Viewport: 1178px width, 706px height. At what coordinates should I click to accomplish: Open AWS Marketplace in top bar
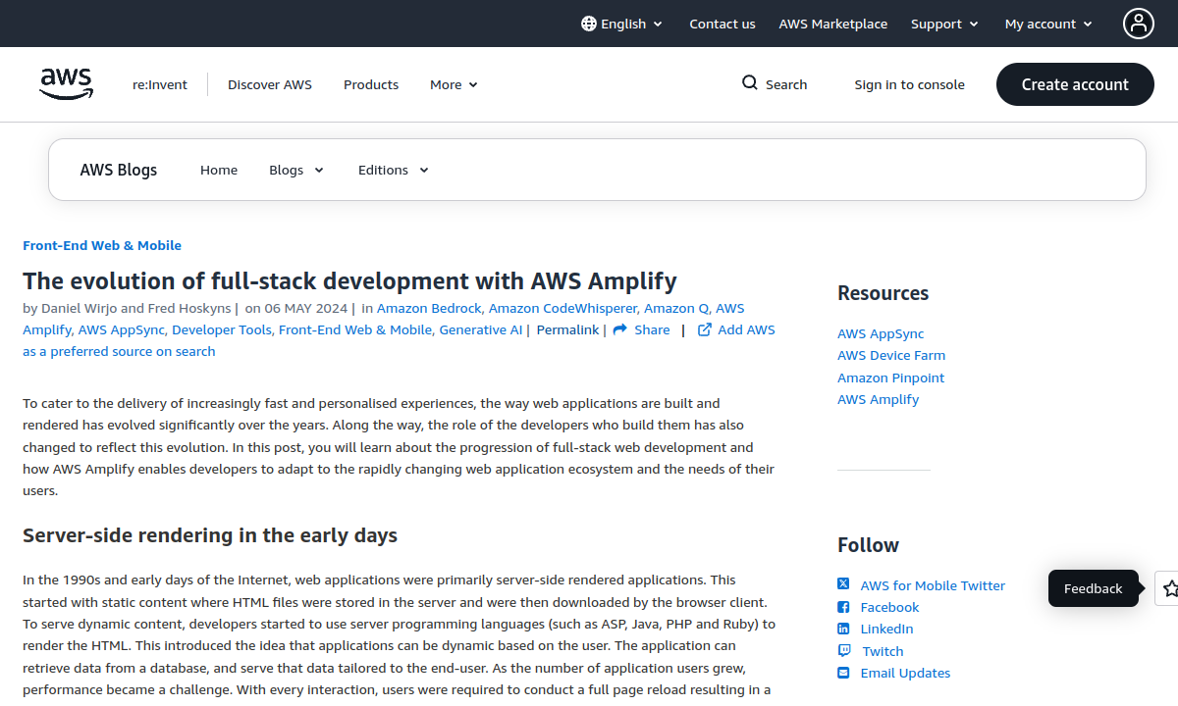(x=833, y=24)
